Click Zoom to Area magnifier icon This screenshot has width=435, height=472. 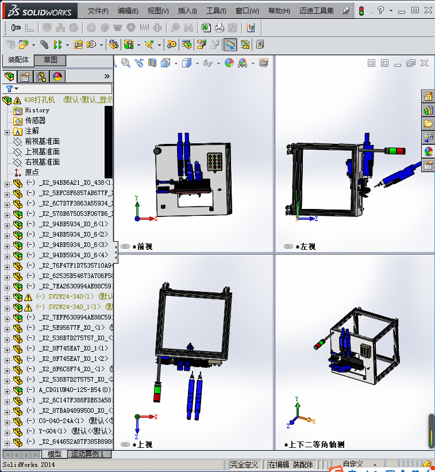126,63
